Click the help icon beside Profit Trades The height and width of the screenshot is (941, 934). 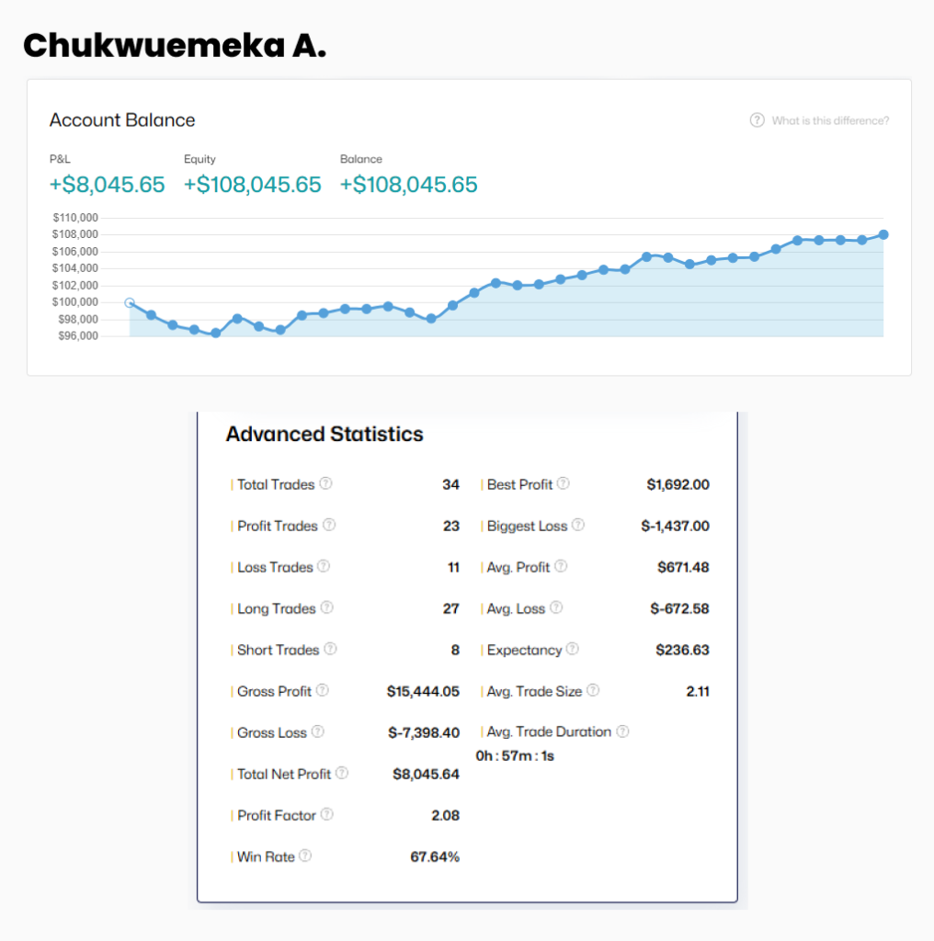coord(329,526)
